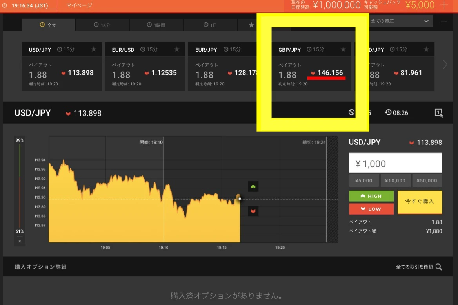Click the current price dot on chart

pos(240,199)
